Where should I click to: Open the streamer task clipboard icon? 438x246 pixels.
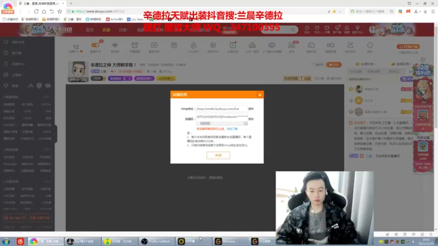(x=233, y=45)
